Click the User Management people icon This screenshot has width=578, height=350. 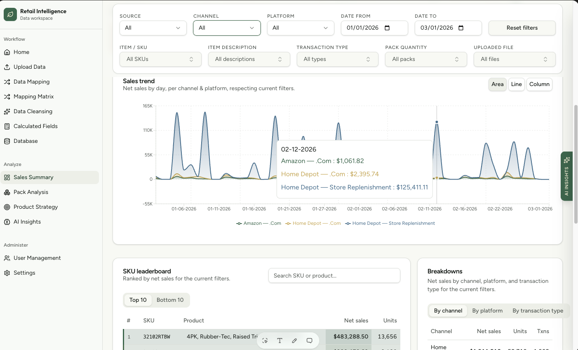(7, 258)
